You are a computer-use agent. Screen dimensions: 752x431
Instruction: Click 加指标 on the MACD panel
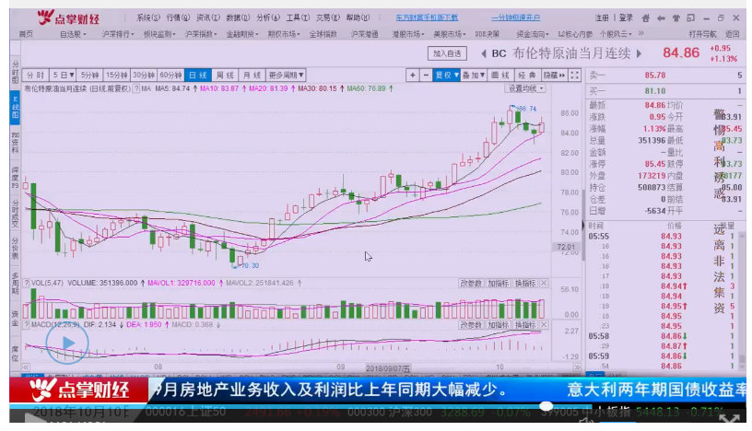499,324
